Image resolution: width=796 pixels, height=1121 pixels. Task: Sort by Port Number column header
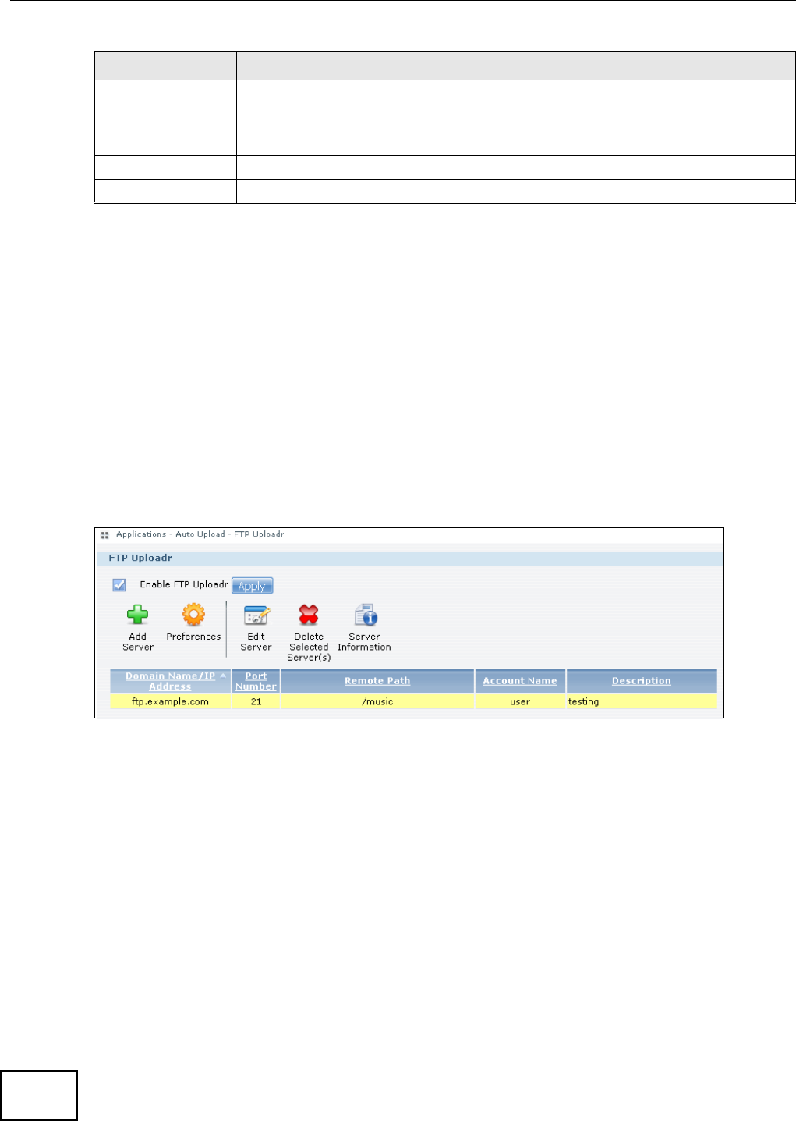pos(256,681)
